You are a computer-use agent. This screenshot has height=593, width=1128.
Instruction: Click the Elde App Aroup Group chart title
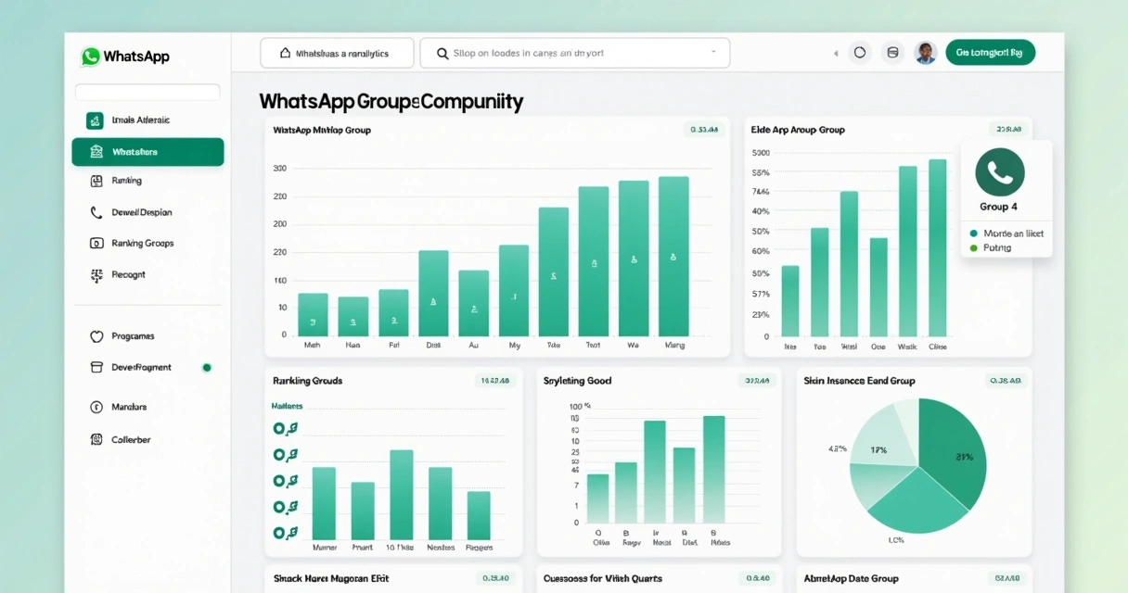798,130
